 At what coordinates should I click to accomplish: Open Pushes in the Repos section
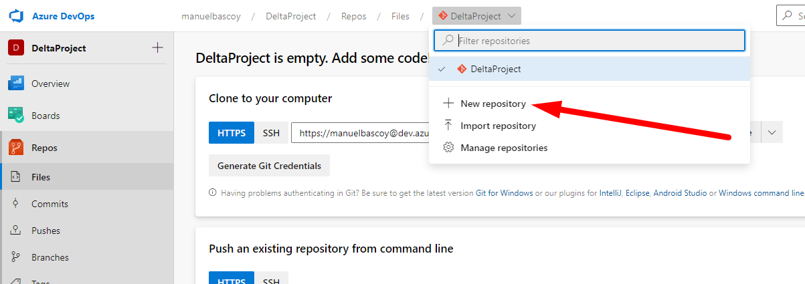tap(46, 231)
